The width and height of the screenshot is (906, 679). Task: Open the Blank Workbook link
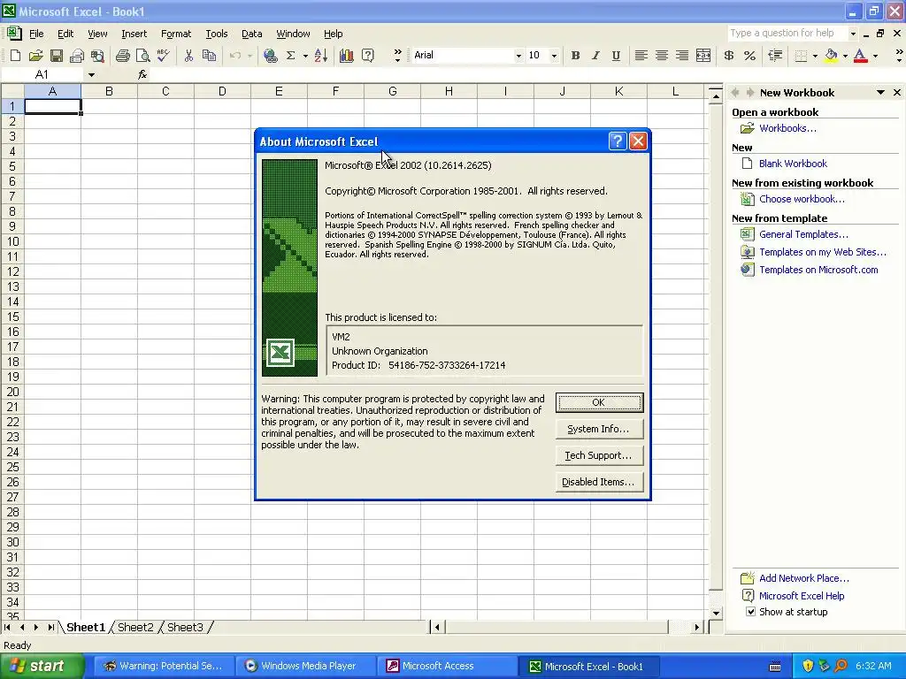click(793, 164)
